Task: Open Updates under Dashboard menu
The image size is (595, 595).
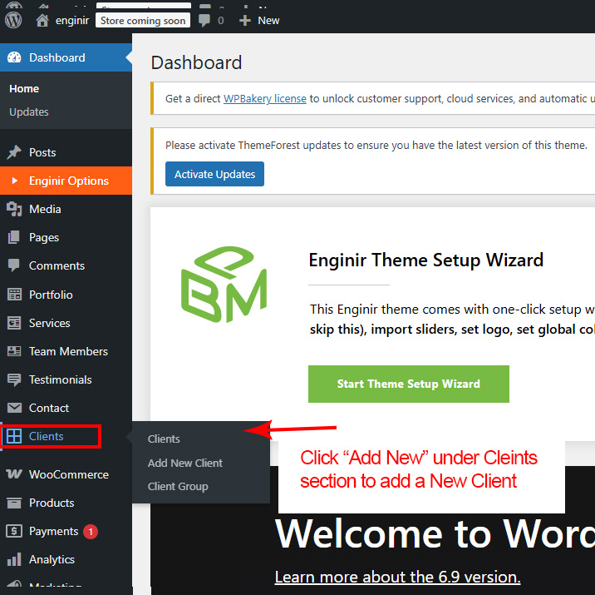Action: point(29,112)
